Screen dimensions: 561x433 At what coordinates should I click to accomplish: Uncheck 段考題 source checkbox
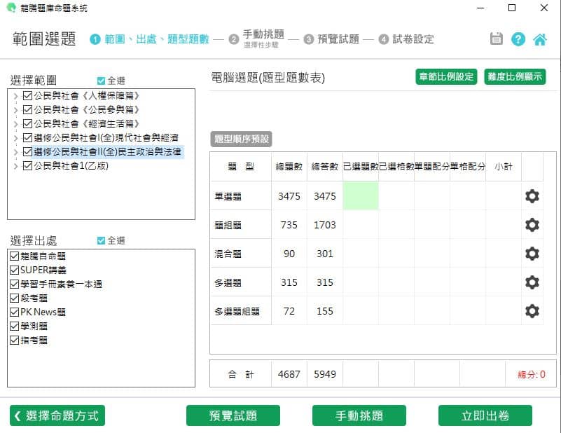pyautogui.click(x=14, y=298)
